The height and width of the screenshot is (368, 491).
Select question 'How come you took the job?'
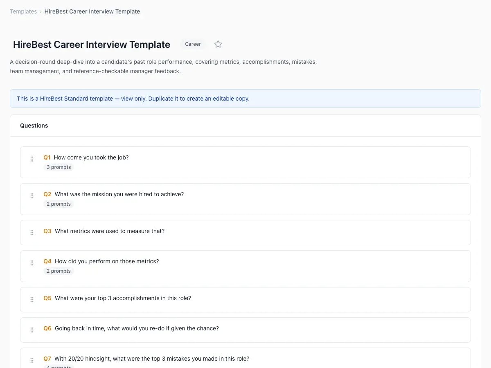point(91,157)
